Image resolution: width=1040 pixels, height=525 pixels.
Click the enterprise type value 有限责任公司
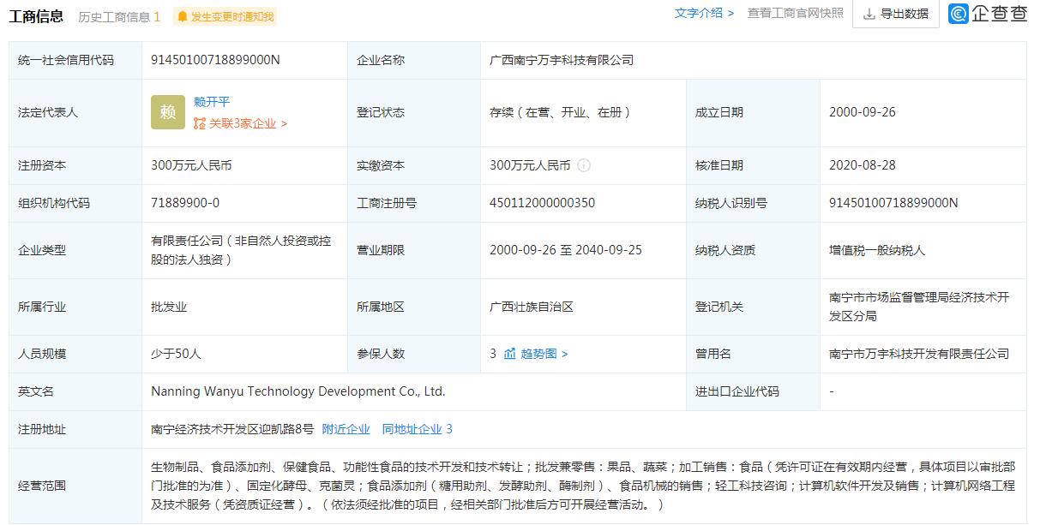[x=241, y=250]
